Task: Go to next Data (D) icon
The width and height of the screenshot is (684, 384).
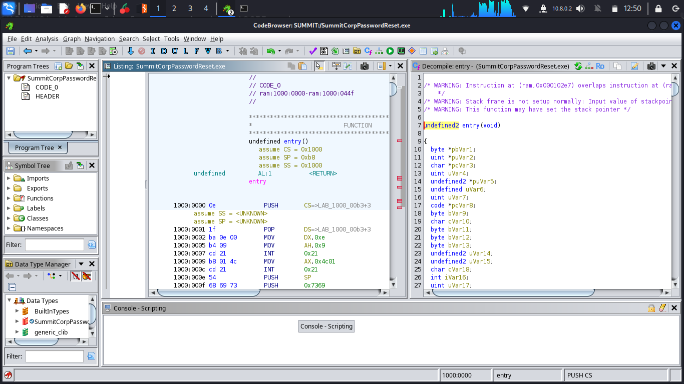Action: click(163, 51)
